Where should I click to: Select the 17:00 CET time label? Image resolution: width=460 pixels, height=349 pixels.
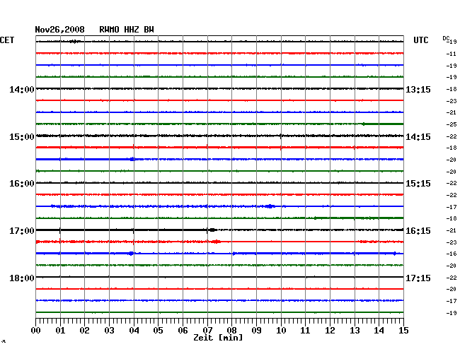click(22, 231)
